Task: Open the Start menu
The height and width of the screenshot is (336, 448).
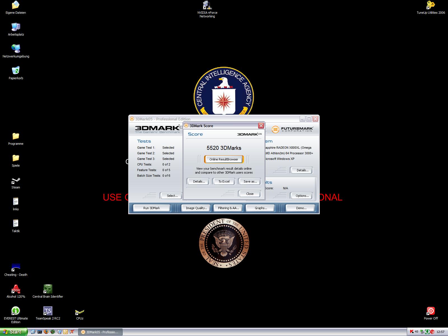Action: [14, 332]
